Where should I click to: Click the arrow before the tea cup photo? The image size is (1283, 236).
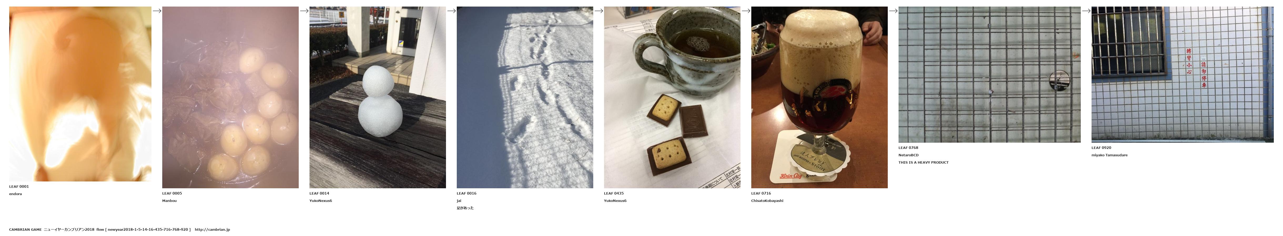pos(599,11)
